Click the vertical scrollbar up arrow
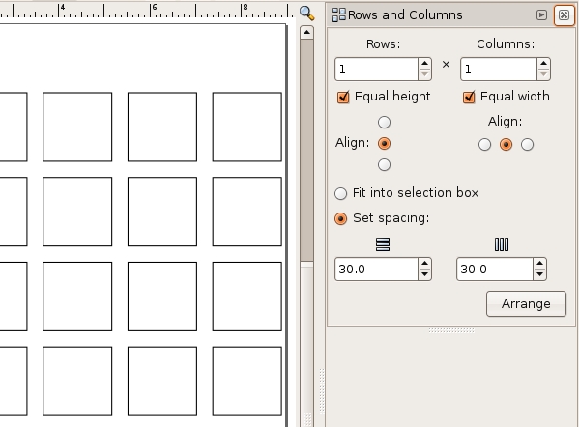579x427 pixels. click(x=306, y=33)
